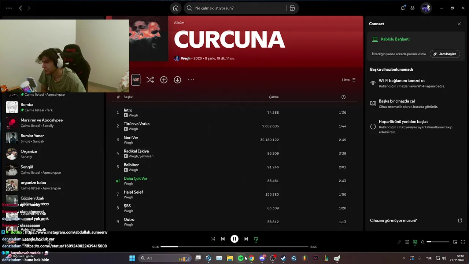
Task: Open 'Şengül' playlist in library
Action: click(x=53, y=169)
